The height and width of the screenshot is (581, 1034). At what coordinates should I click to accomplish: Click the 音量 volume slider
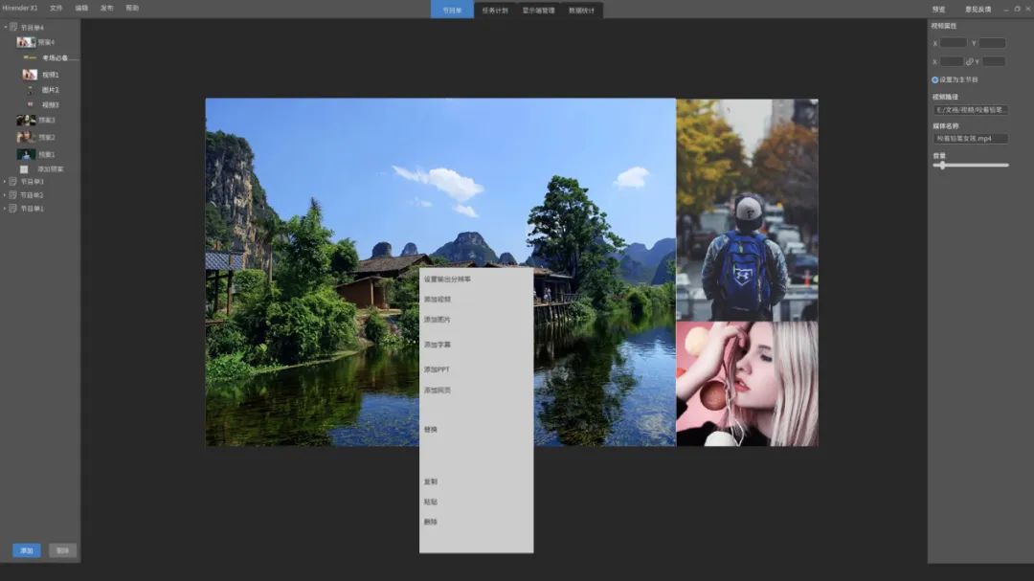pos(970,166)
